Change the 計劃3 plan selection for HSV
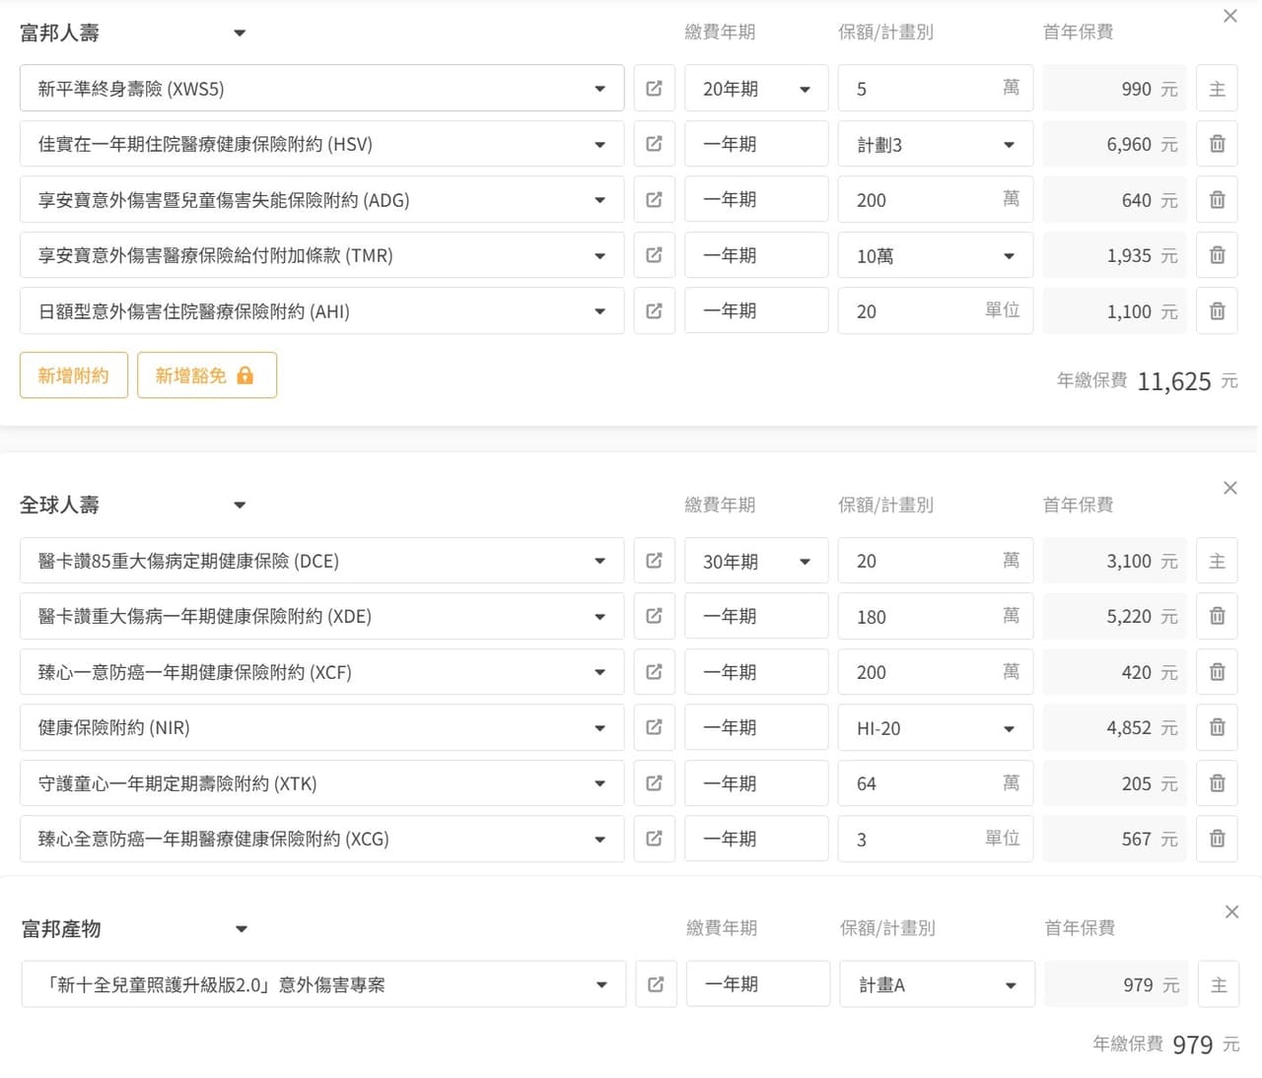The width and height of the screenshot is (1262, 1078). [x=935, y=145]
